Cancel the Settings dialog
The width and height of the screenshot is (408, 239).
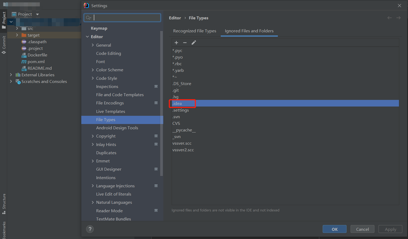pyautogui.click(x=363, y=229)
